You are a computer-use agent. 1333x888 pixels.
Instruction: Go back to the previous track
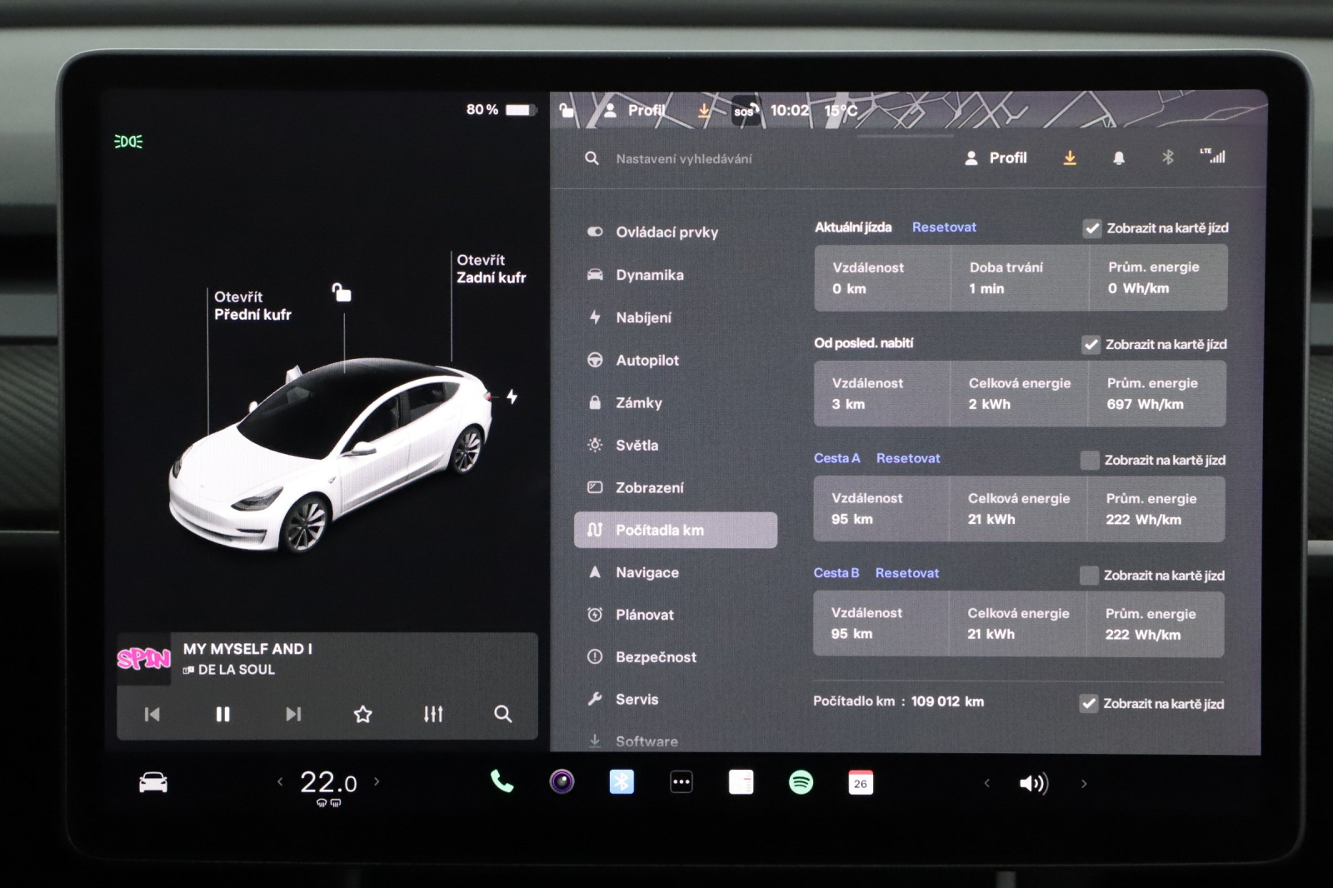[x=152, y=714]
